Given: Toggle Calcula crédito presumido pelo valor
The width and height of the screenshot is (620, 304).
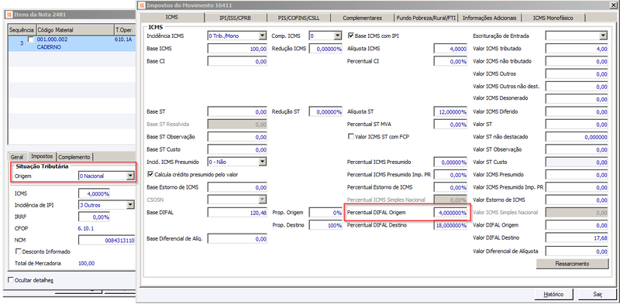Looking at the screenshot, I should [150, 174].
